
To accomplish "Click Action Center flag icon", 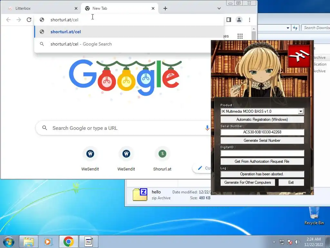I will tap(290, 242).
